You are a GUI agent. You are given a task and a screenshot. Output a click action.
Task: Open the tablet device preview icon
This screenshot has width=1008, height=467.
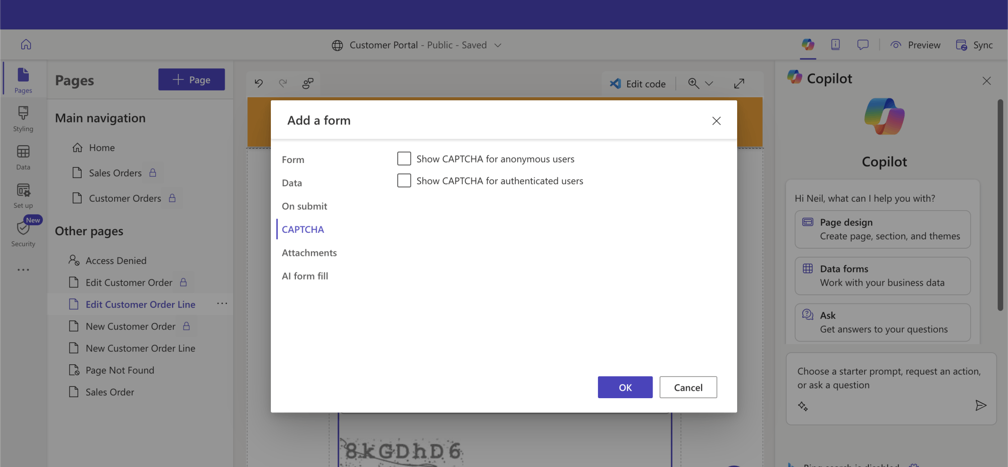(x=835, y=45)
